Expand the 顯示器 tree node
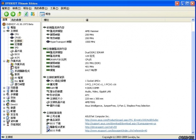196x140 pixels. pos(4,91)
